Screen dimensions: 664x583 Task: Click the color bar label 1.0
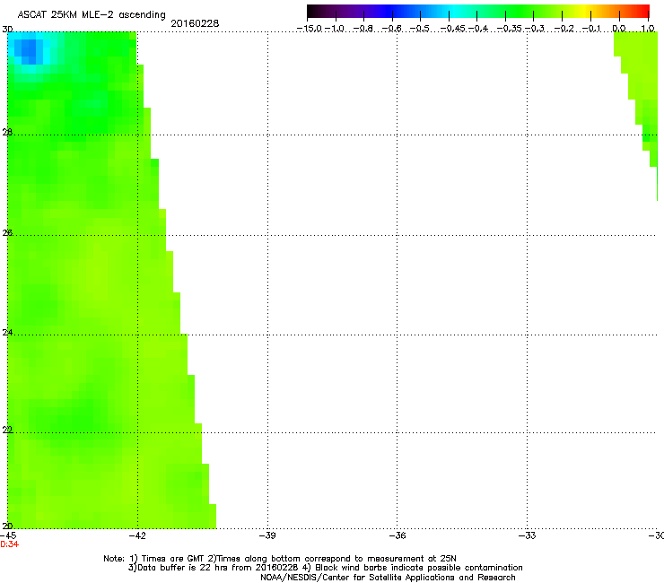(x=648, y=29)
